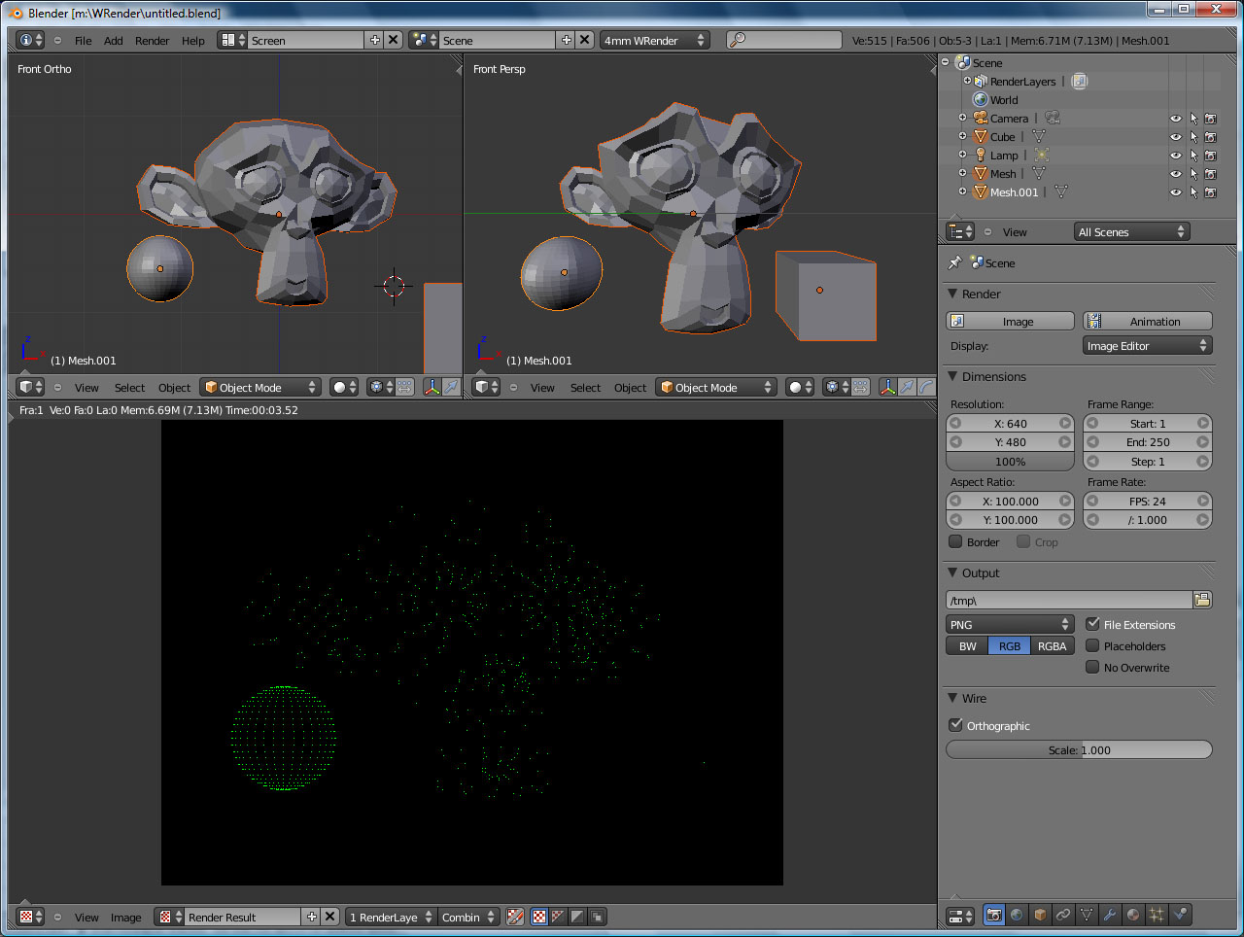Toggle Lamp visibility eye icon
This screenshot has height=937, width=1244.
pos(1176,156)
